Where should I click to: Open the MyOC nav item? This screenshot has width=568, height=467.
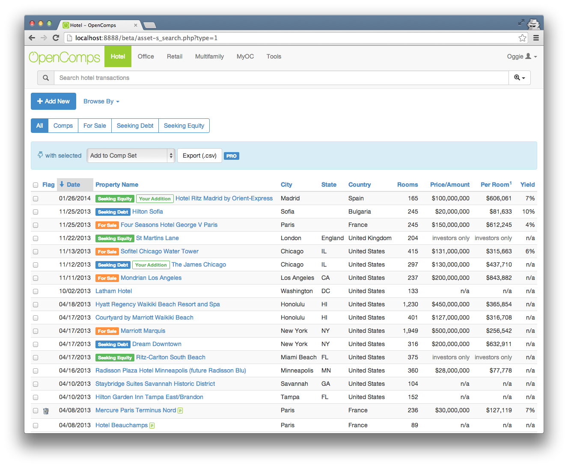(x=245, y=56)
